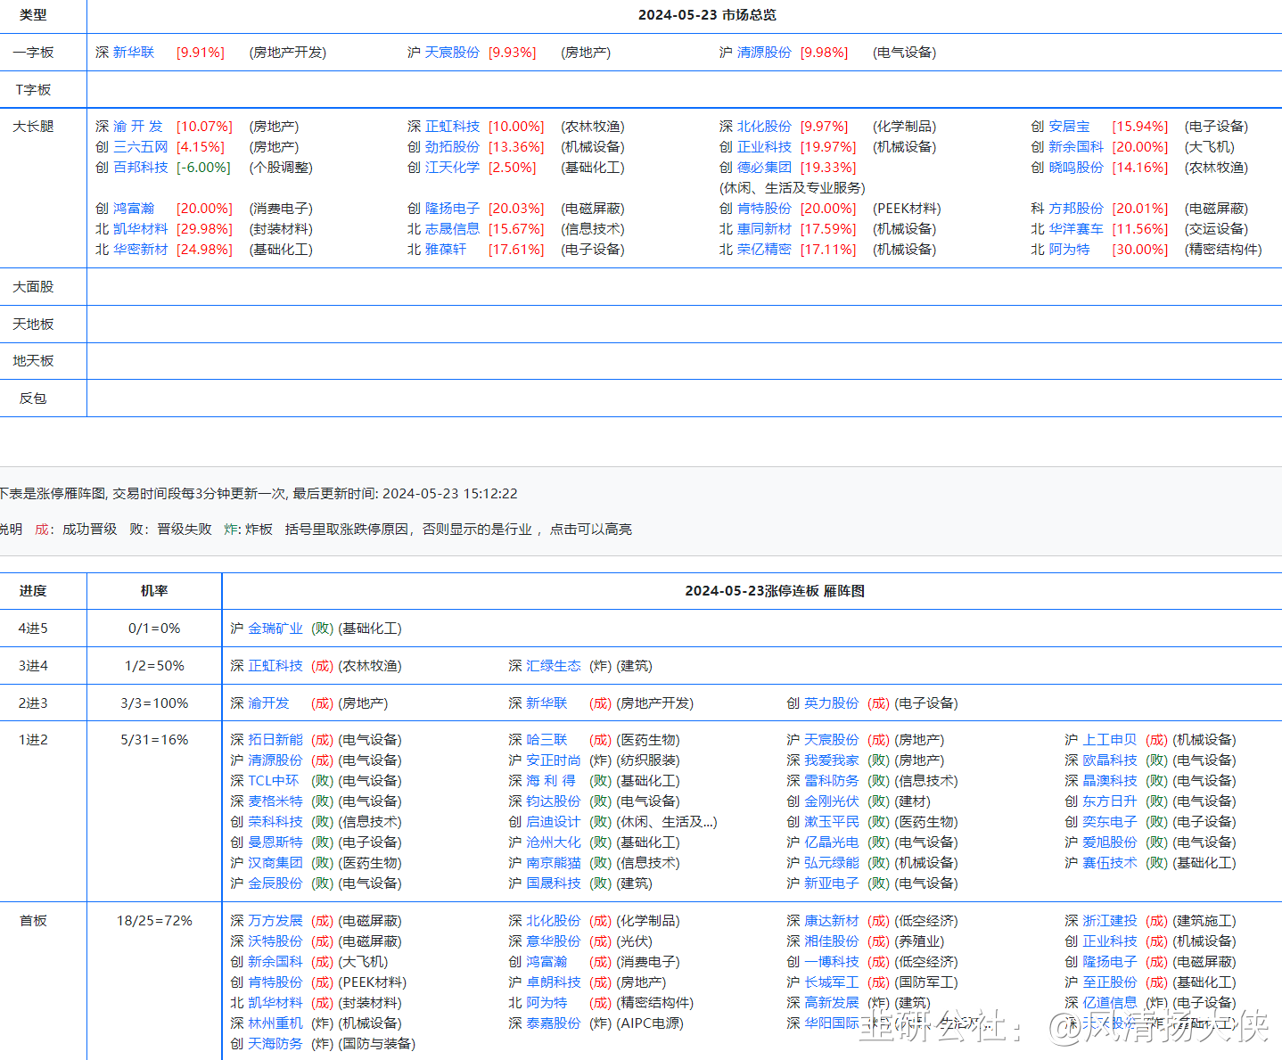Screen dimensions: 1282x1060
Task: Select the 安居宝 stock link
Action: point(1069,127)
